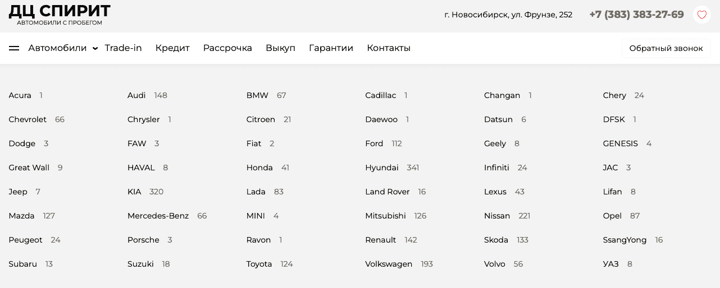
Task: View Land Rover listings
Action: tap(388, 192)
